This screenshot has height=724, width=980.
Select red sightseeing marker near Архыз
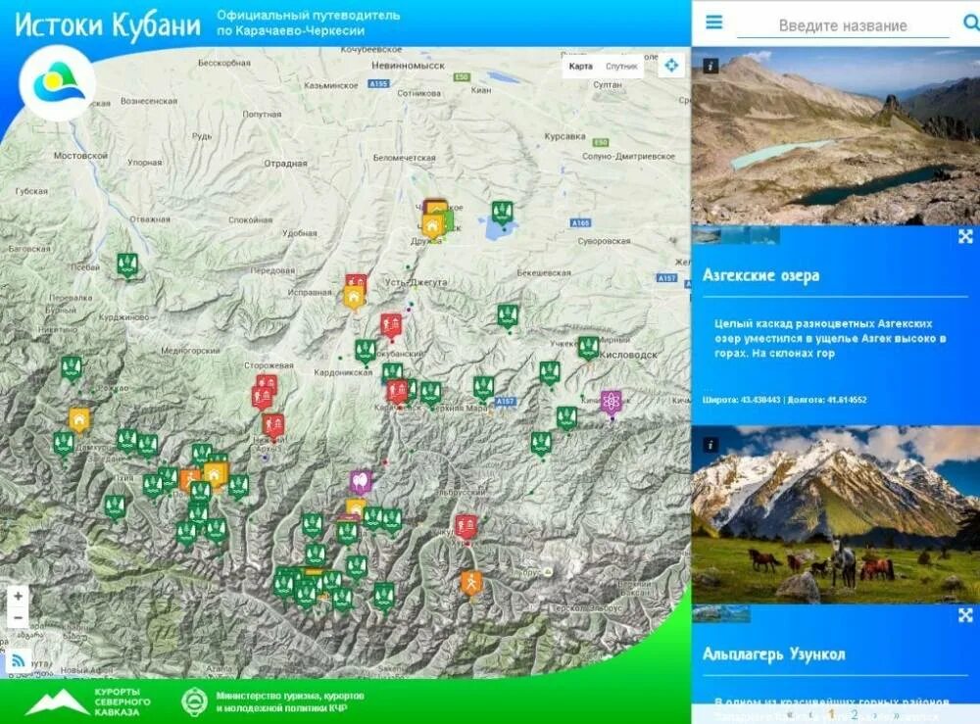tap(273, 427)
